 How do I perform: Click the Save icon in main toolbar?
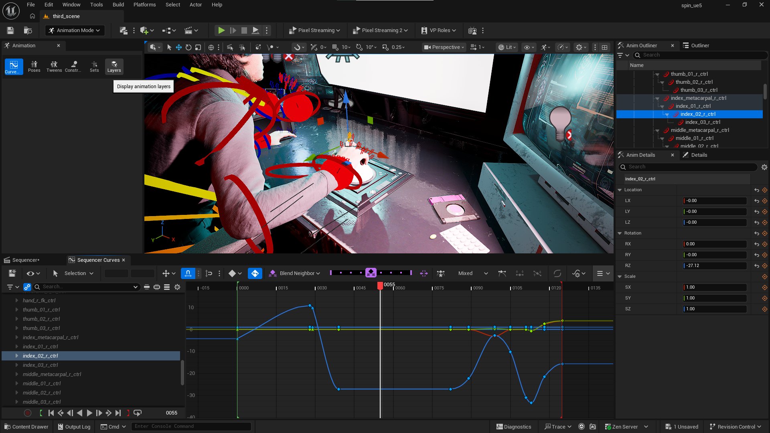pyautogui.click(x=10, y=30)
